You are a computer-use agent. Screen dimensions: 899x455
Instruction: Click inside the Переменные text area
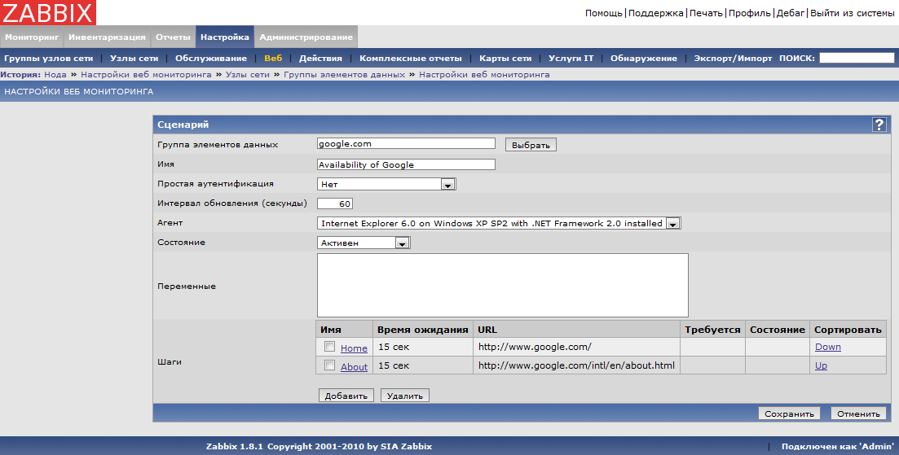pyautogui.click(x=502, y=285)
